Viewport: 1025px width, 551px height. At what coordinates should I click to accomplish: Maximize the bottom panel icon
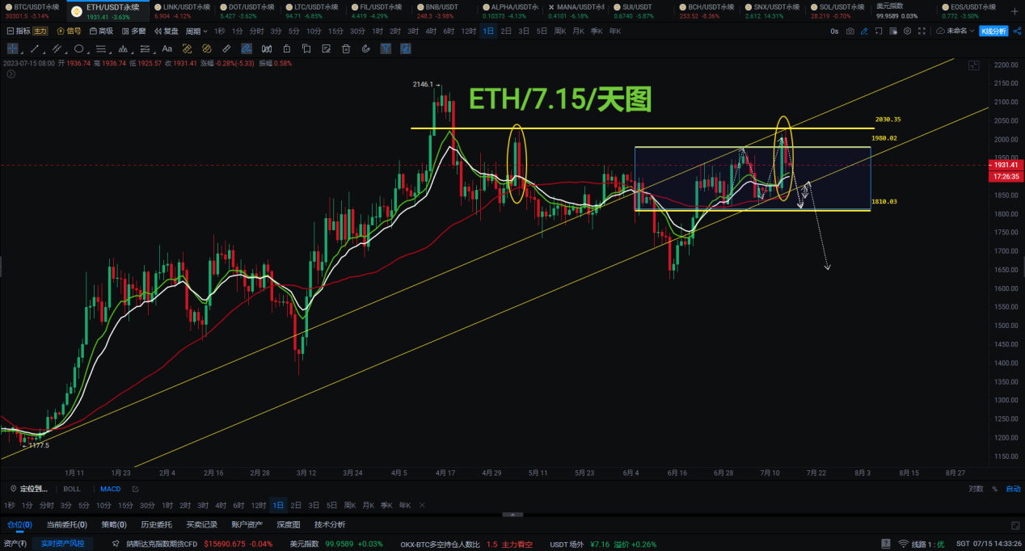[1016, 524]
